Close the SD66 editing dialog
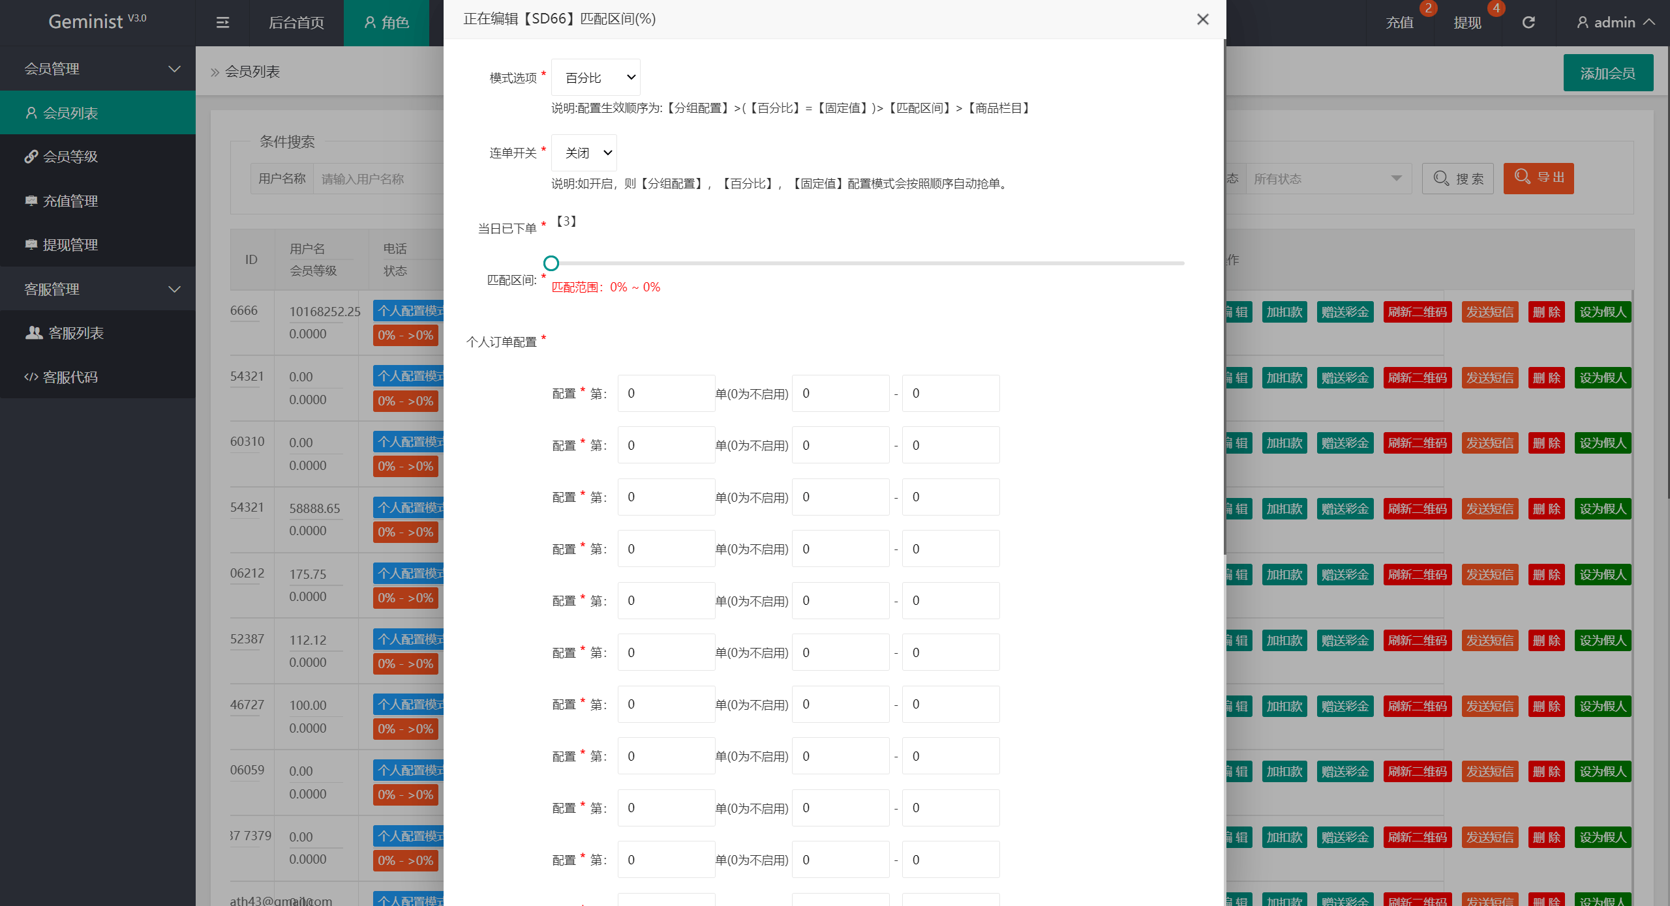 1203,20
